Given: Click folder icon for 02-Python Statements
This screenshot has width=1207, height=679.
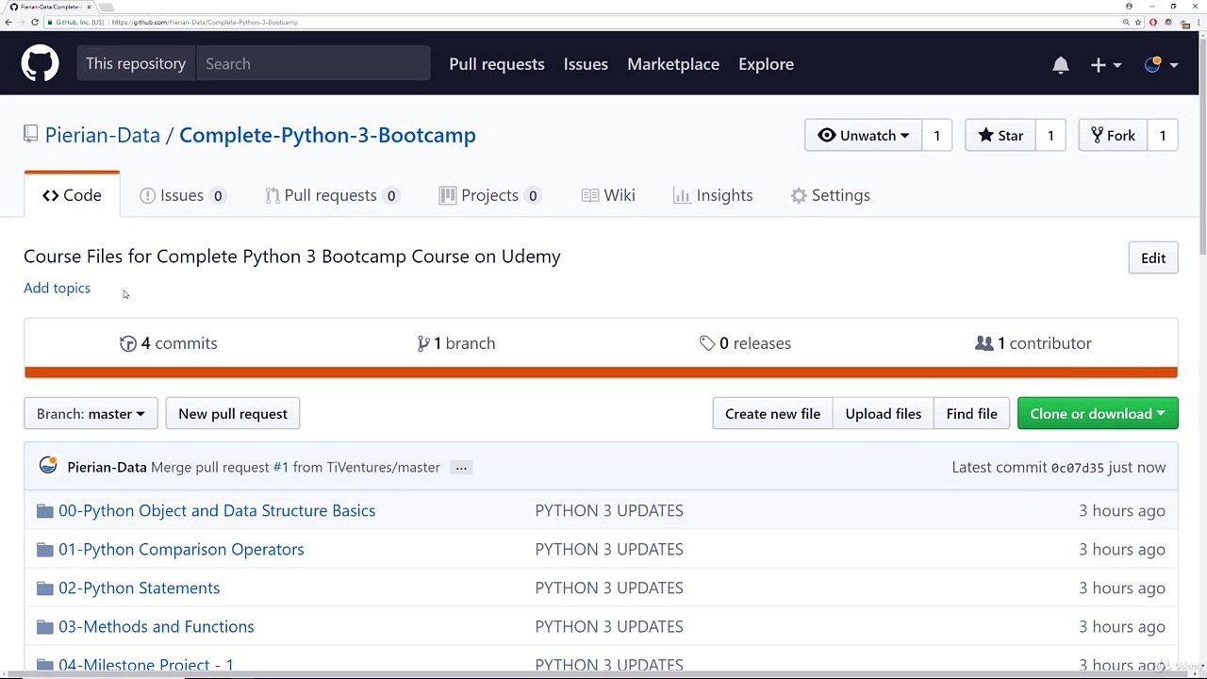Looking at the screenshot, I should (44, 588).
